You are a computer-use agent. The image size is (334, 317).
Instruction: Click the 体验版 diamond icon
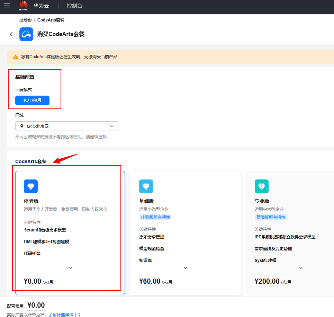coord(31,186)
